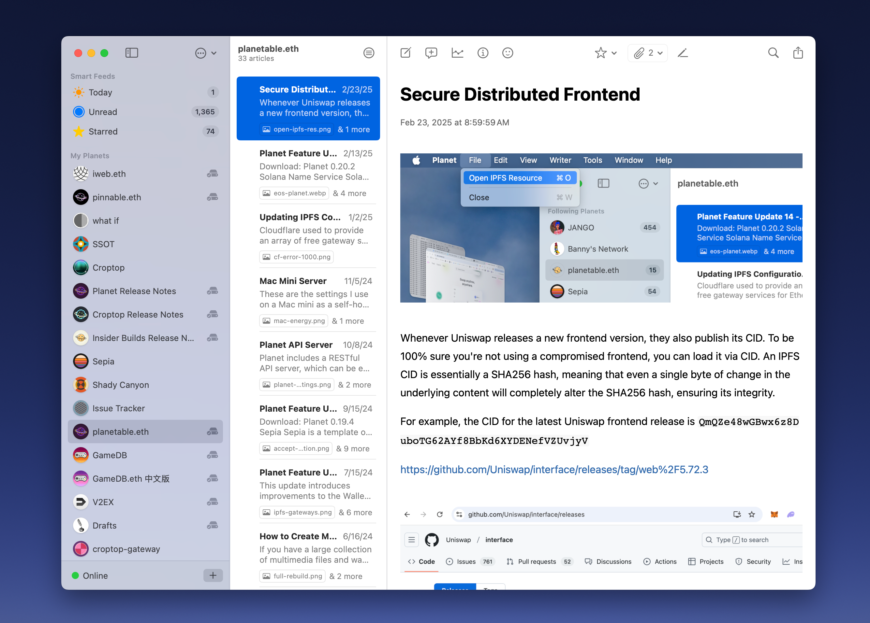Click the article info icon
This screenshot has height=623, width=870.
click(x=482, y=53)
